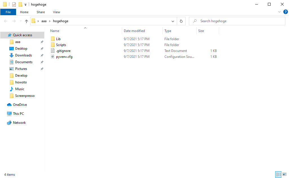Open the Help question mark icon
Viewport: 289px width, 178px height.
pos(286,12)
